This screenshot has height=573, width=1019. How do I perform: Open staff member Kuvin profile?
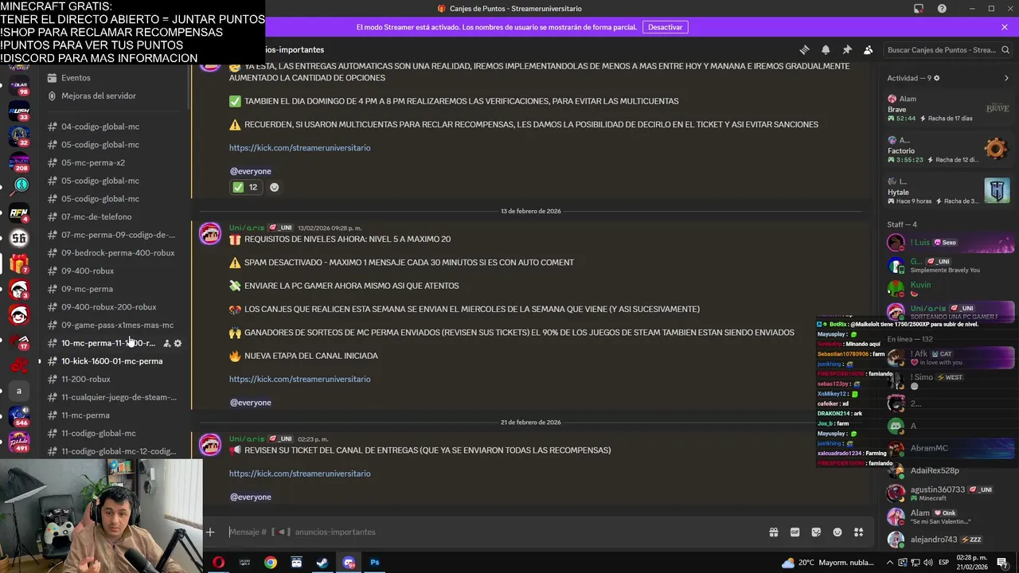coord(949,287)
